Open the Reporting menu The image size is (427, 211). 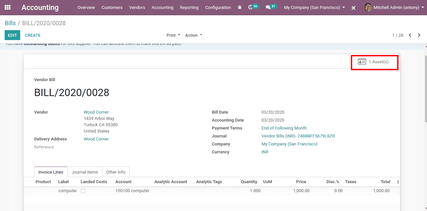pyautogui.click(x=189, y=7)
